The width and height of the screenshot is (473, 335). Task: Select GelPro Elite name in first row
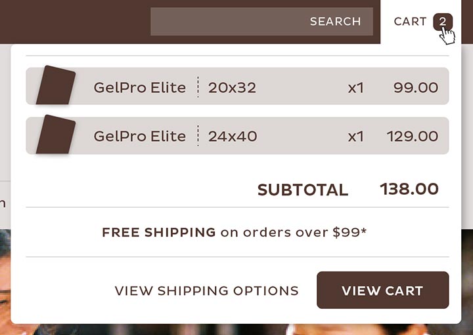[x=139, y=87]
